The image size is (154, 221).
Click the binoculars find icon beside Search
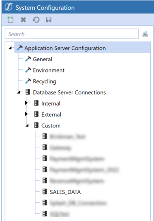[145, 34]
